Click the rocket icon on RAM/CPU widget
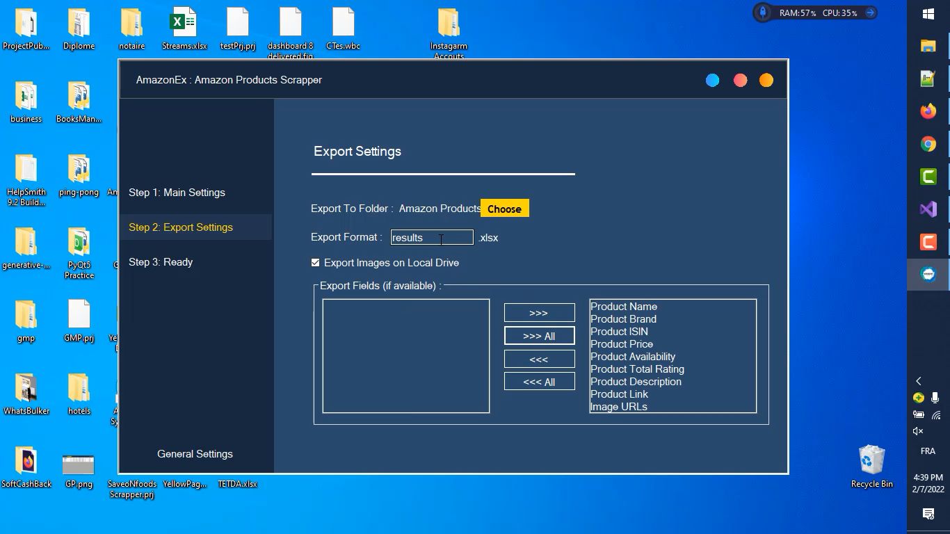Viewport: 950px width, 534px height. [763, 13]
